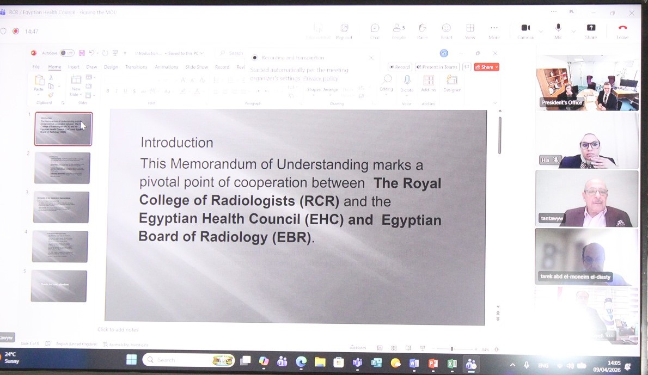Image resolution: width=648 pixels, height=375 pixels.
Task: Select the Home ribbon tab
Action: coord(54,67)
